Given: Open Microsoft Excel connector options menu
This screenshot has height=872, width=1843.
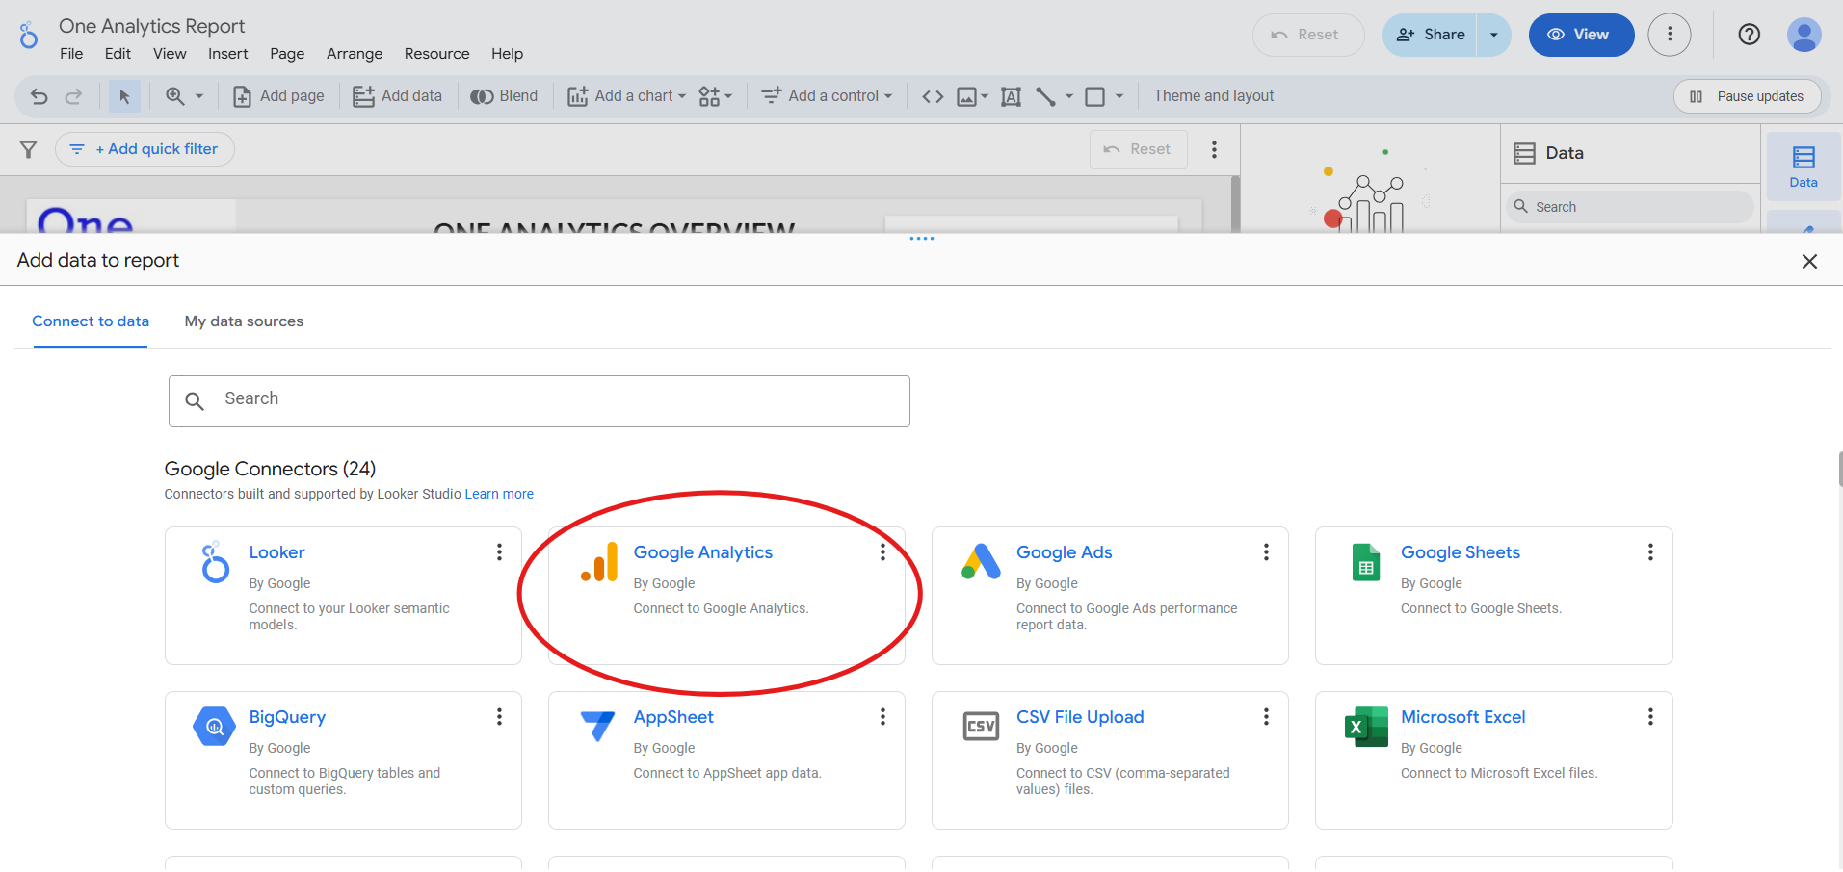Looking at the screenshot, I should [1650, 717].
